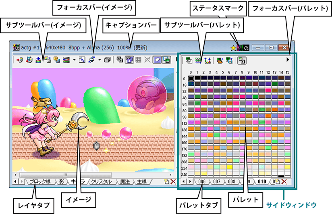Click the new layer icon beside layer tabs

click(x=166, y=181)
